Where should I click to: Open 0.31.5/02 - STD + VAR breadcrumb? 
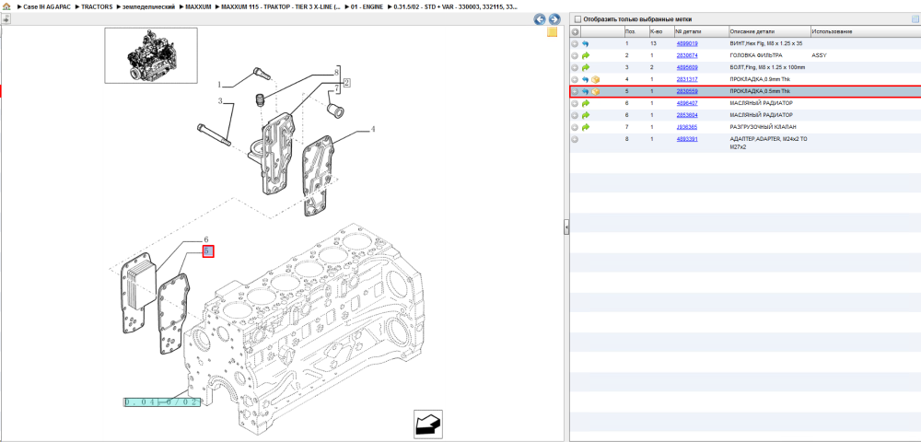click(x=455, y=6)
